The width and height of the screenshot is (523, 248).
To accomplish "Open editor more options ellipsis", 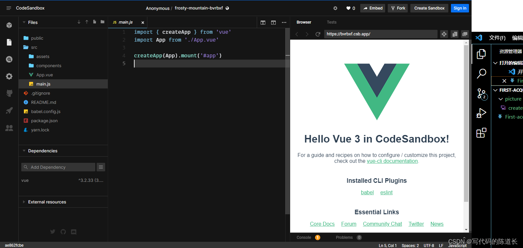I will [284, 23].
